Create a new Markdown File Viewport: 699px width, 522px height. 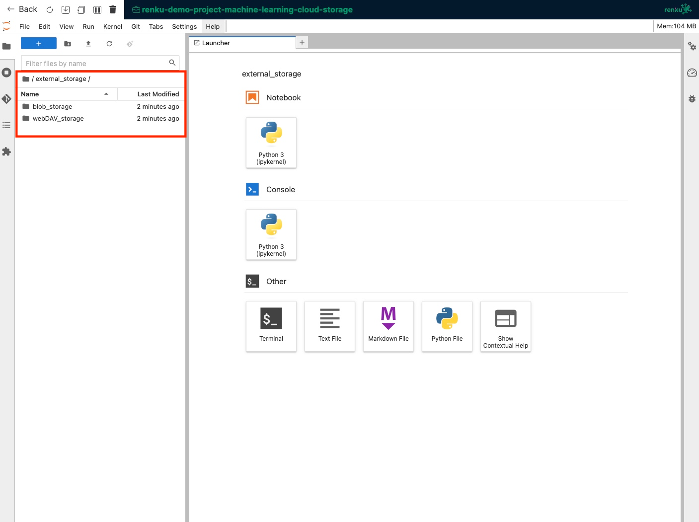[388, 326]
